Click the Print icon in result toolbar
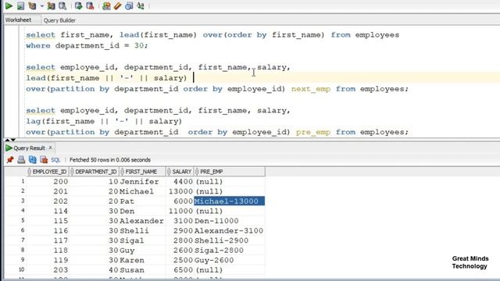The width and height of the screenshot is (500, 281). (x=21, y=159)
